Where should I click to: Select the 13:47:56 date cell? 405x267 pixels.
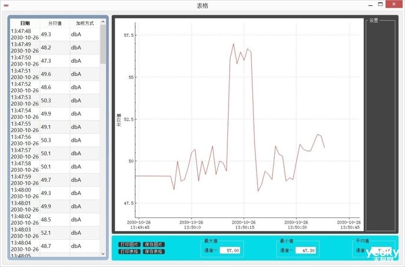click(25, 140)
